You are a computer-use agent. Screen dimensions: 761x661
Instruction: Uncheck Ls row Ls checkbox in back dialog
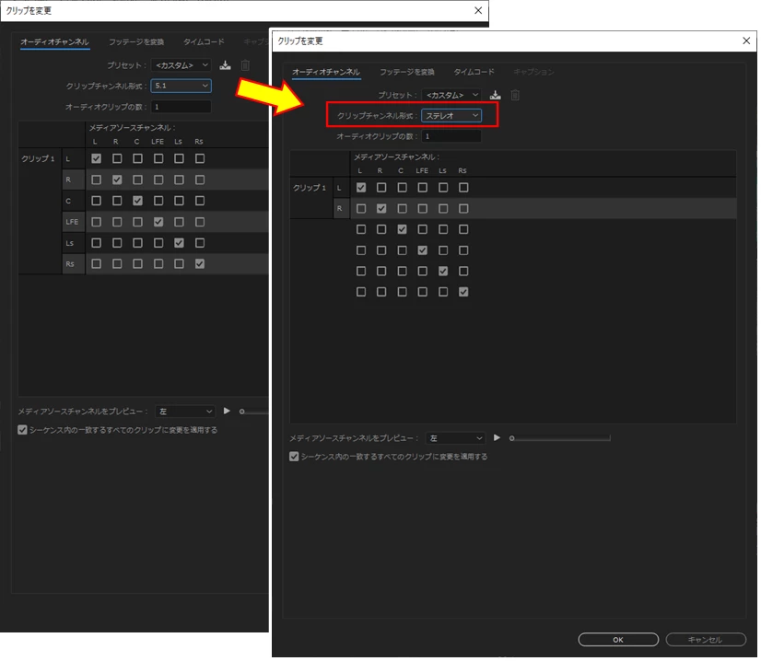coord(179,242)
